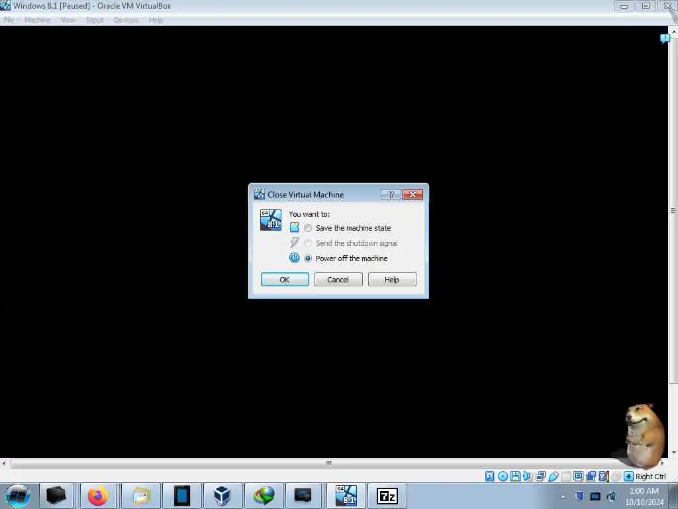Image resolution: width=678 pixels, height=509 pixels.
Task: Click the vertical scrollbar up arrow
Action: (673, 31)
